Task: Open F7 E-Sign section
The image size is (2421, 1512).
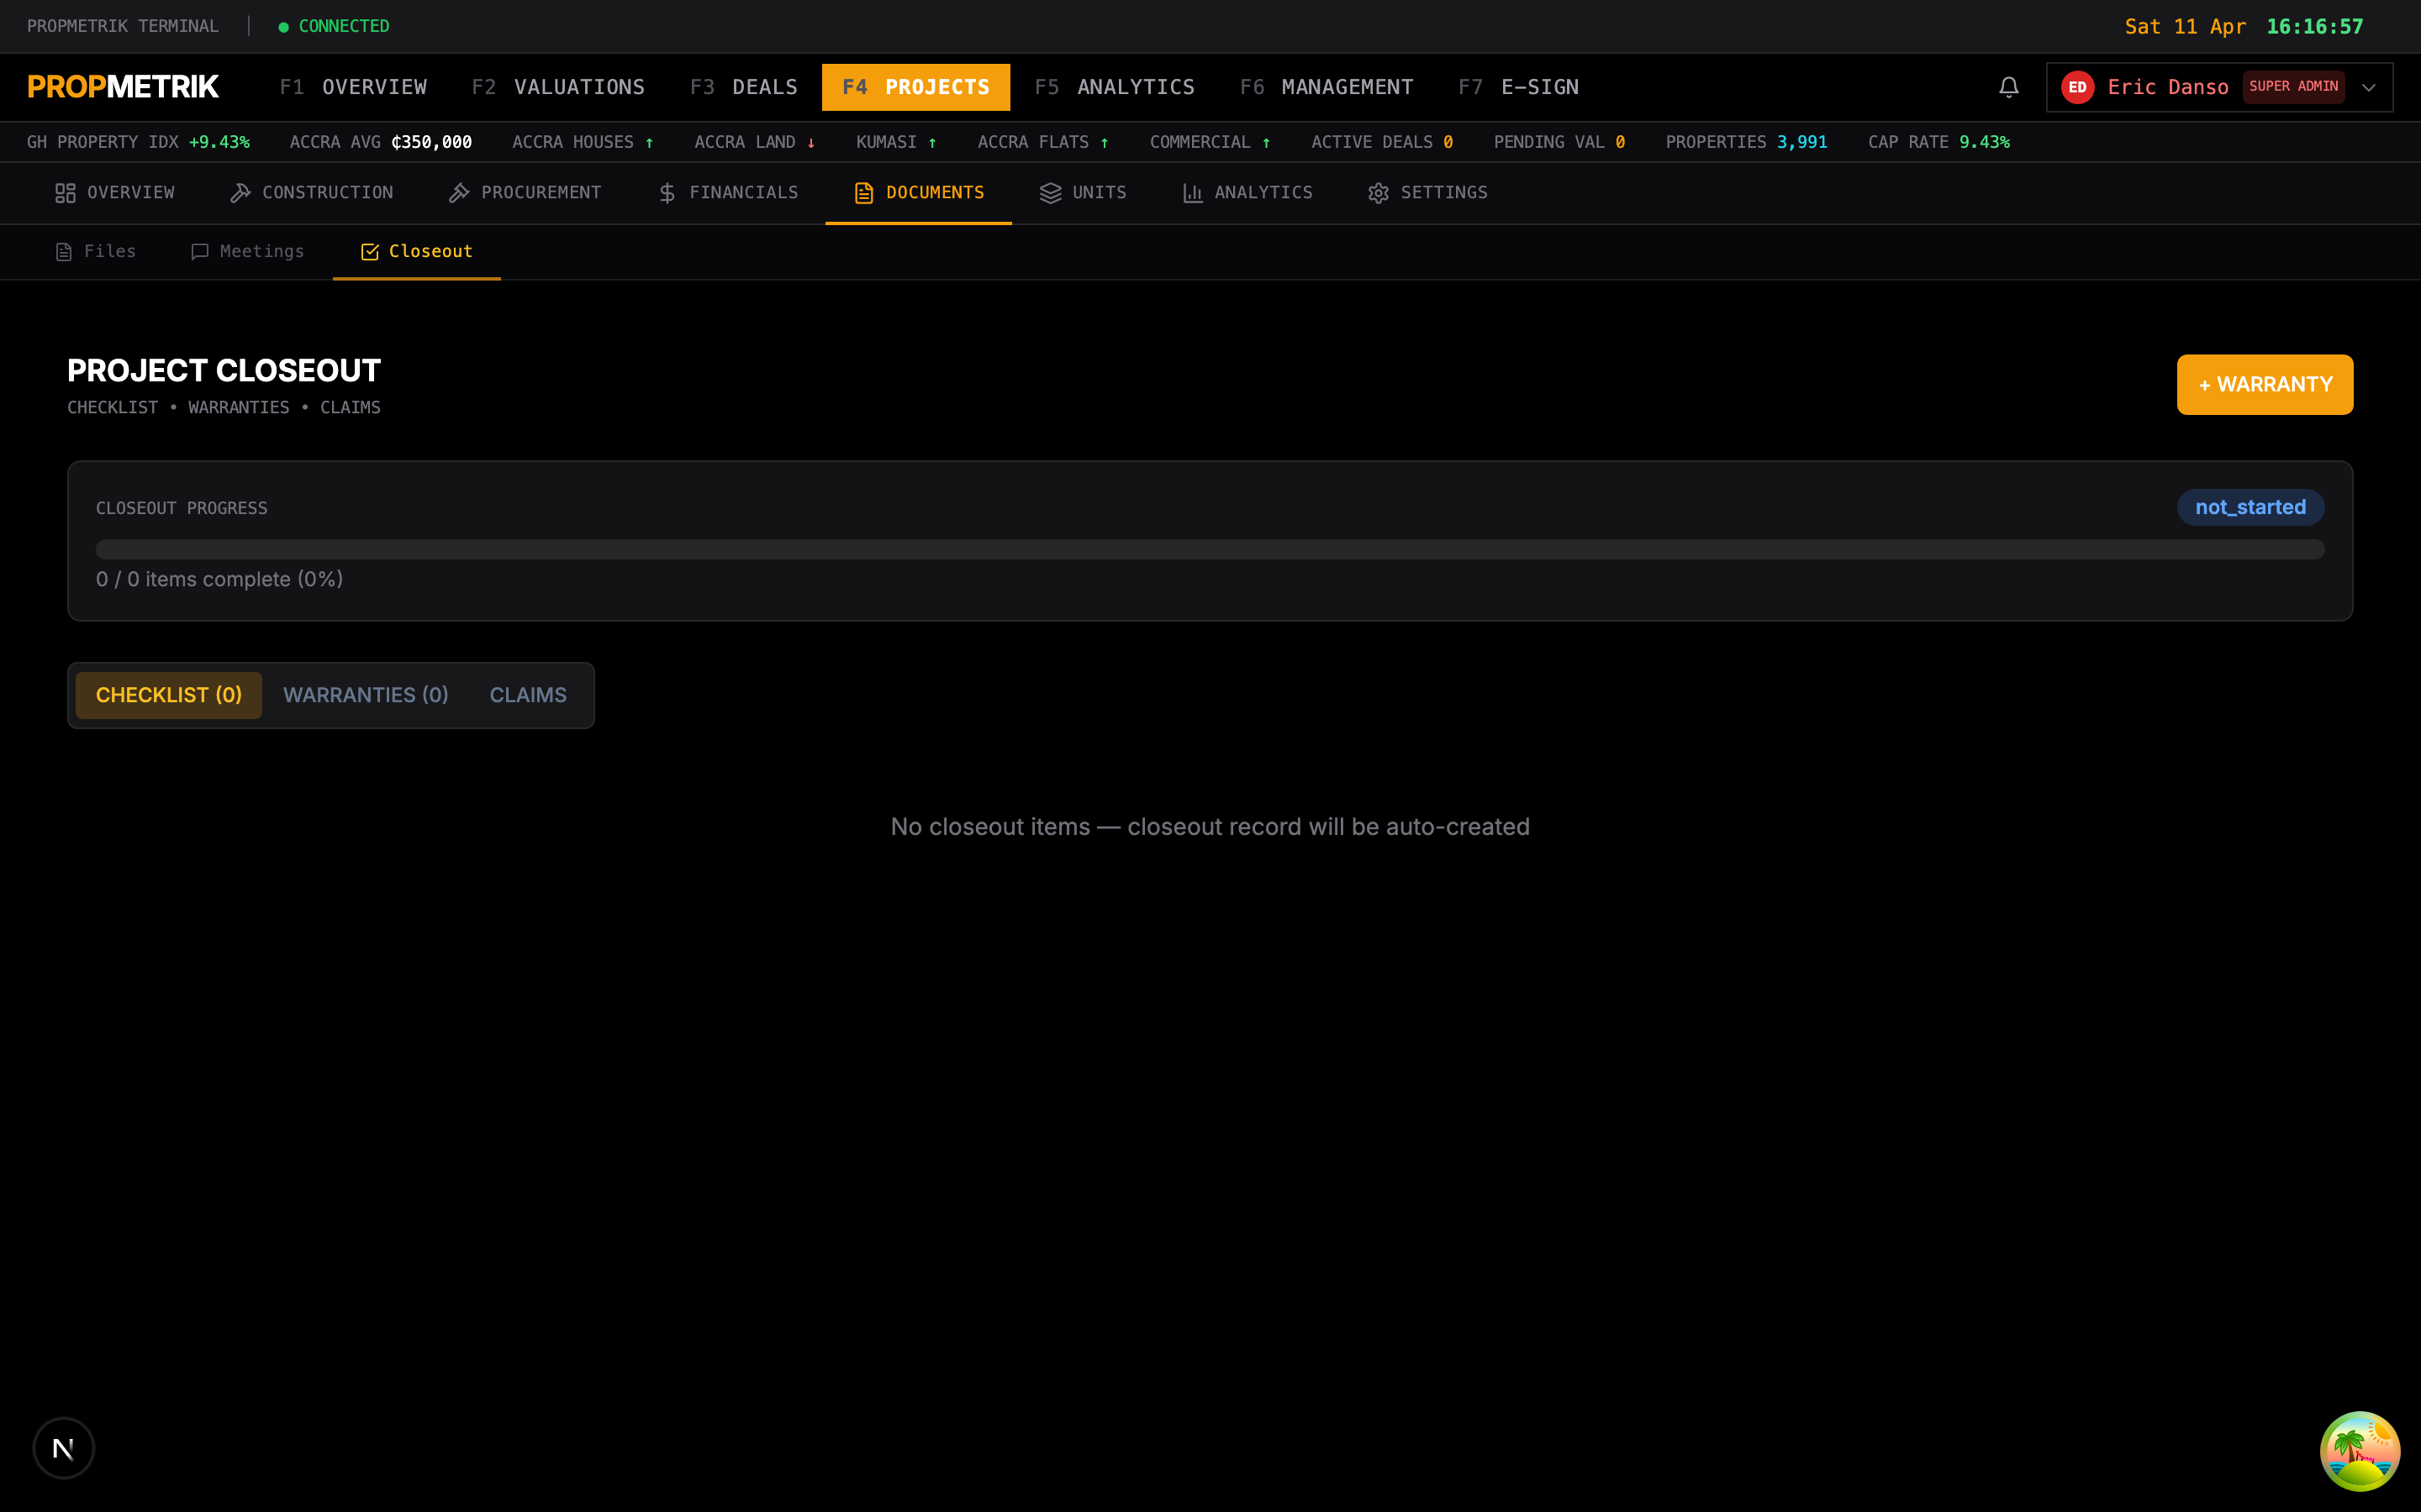Action: 1519,87
